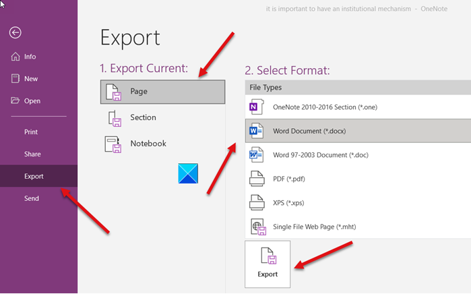Click the New page icon in sidebar
The height and width of the screenshot is (294, 471).
click(15, 79)
